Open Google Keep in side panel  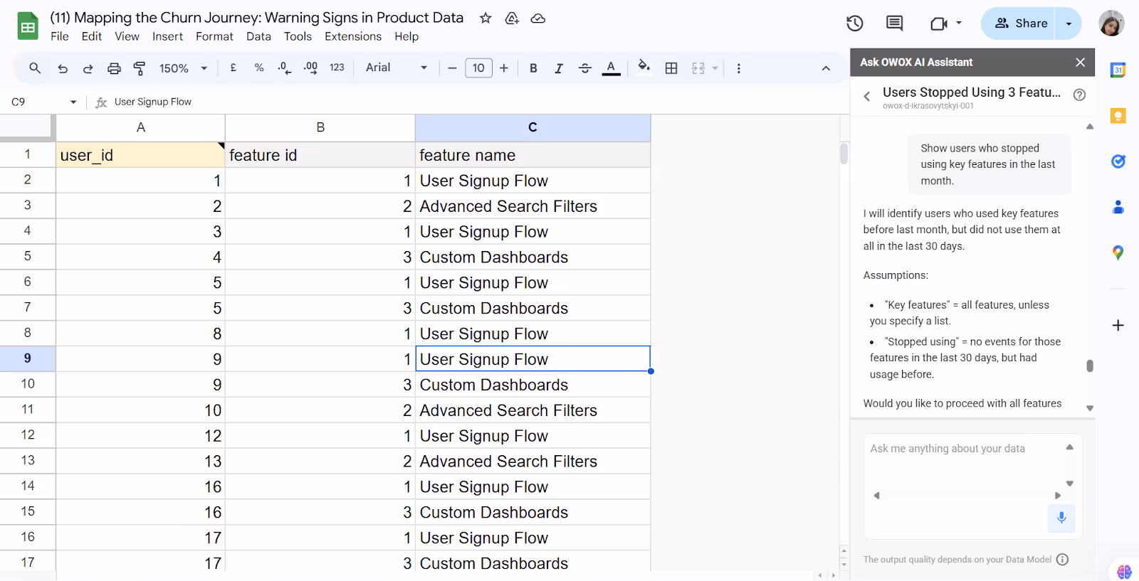1118,115
